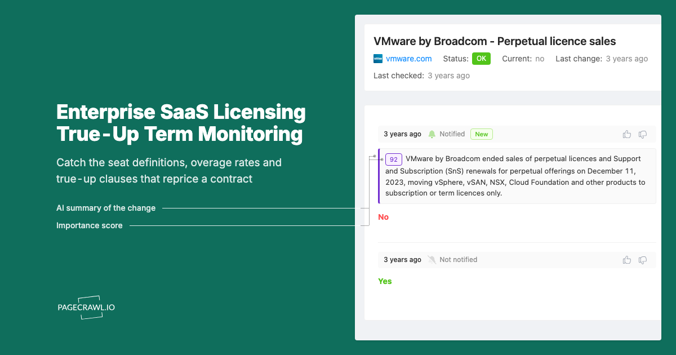Click the green Yes value
Screen dimensions: 676x355
point(385,281)
